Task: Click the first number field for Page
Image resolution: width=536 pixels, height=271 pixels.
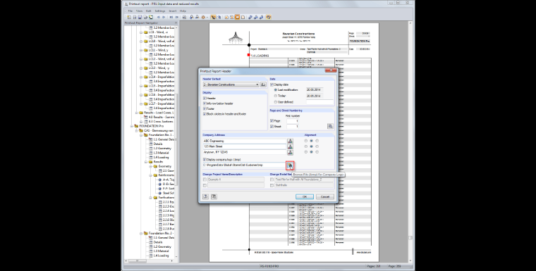Action: (x=293, y=121)
